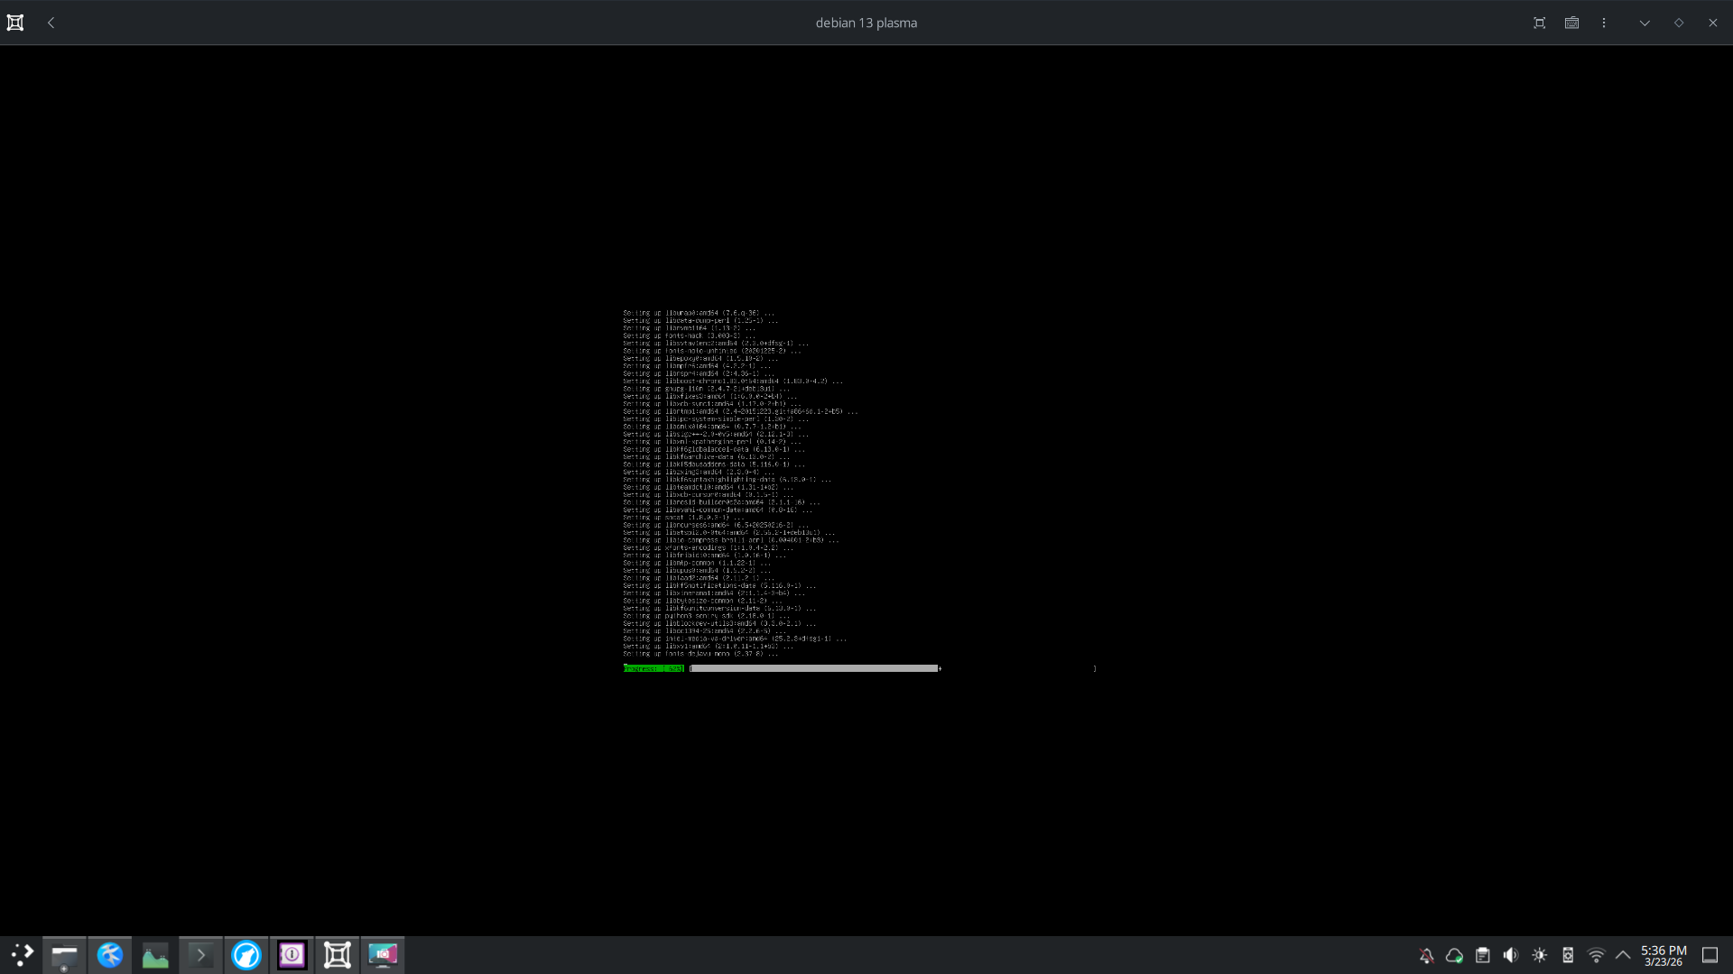This screenshot has width=1733, height=974.
Task: Click the volume speaker tray icon
Action: (x=1510, y=955)
